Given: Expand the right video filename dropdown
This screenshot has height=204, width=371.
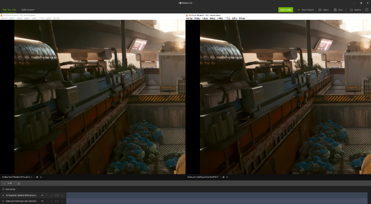Looking at the screenshot, I should [220, 177].
